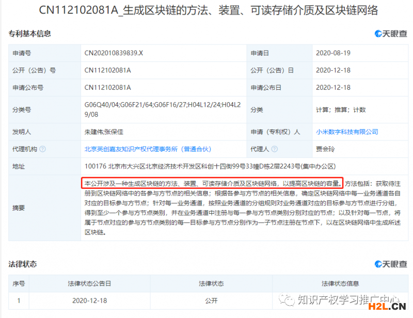Image resolution: width=413 pixels, height=318 pixels.
Task: Select filing date 2020-08-19
Action: (333, 53)
